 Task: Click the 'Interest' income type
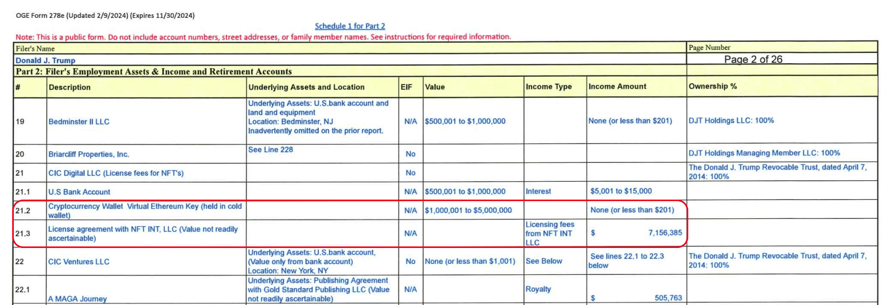[538, 191]
